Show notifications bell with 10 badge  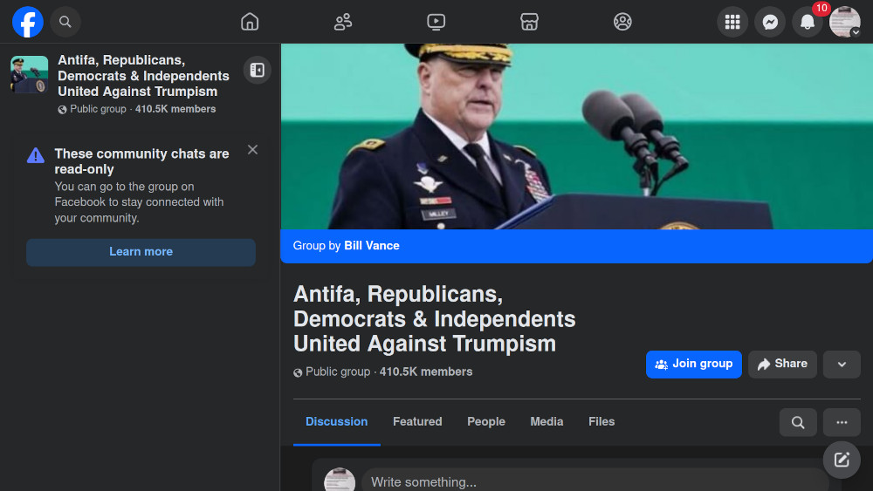point(808,22)
